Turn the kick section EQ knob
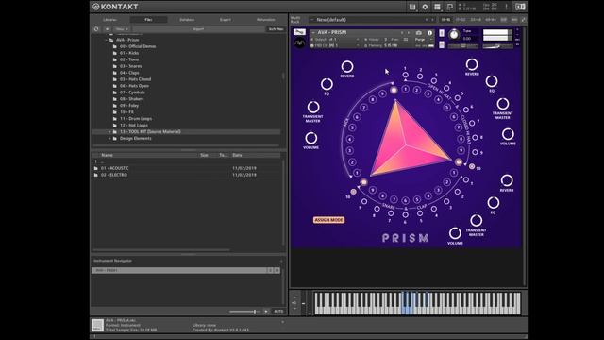 327,84
